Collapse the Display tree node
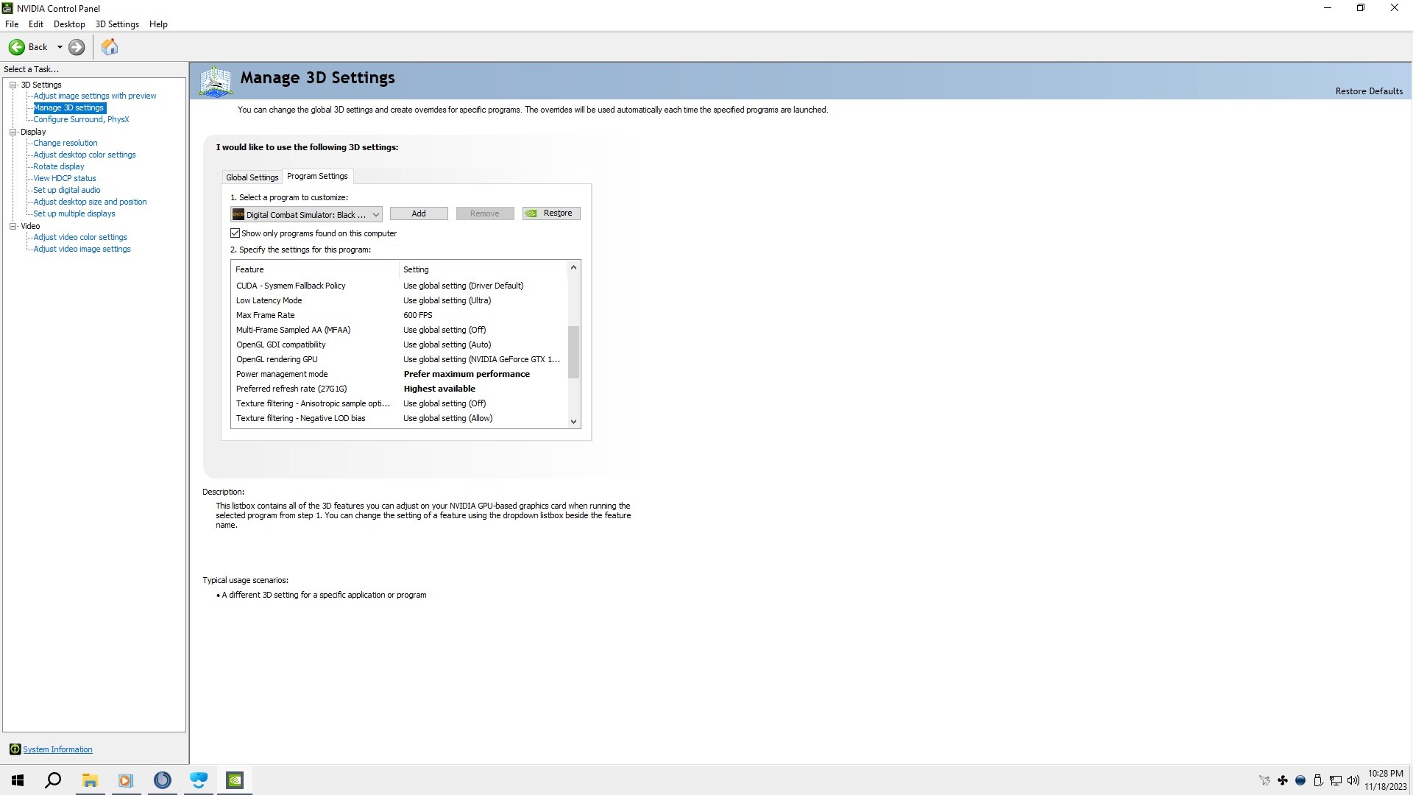 pos(13,132)
